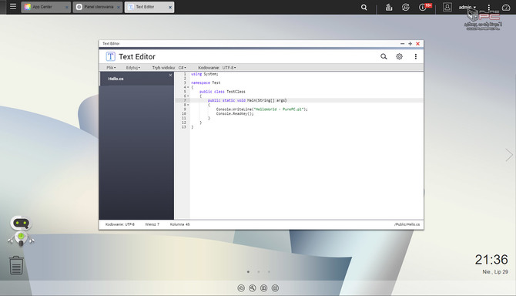Close the Panel sterowania taskbar tab
The height and width of the screenshot is (296, 516).
coord(119,7)
